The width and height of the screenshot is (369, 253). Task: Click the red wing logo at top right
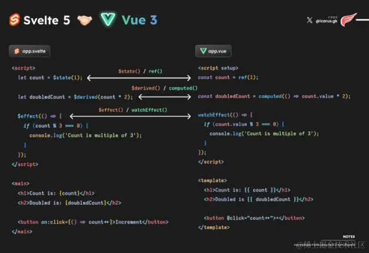point(348,20)
